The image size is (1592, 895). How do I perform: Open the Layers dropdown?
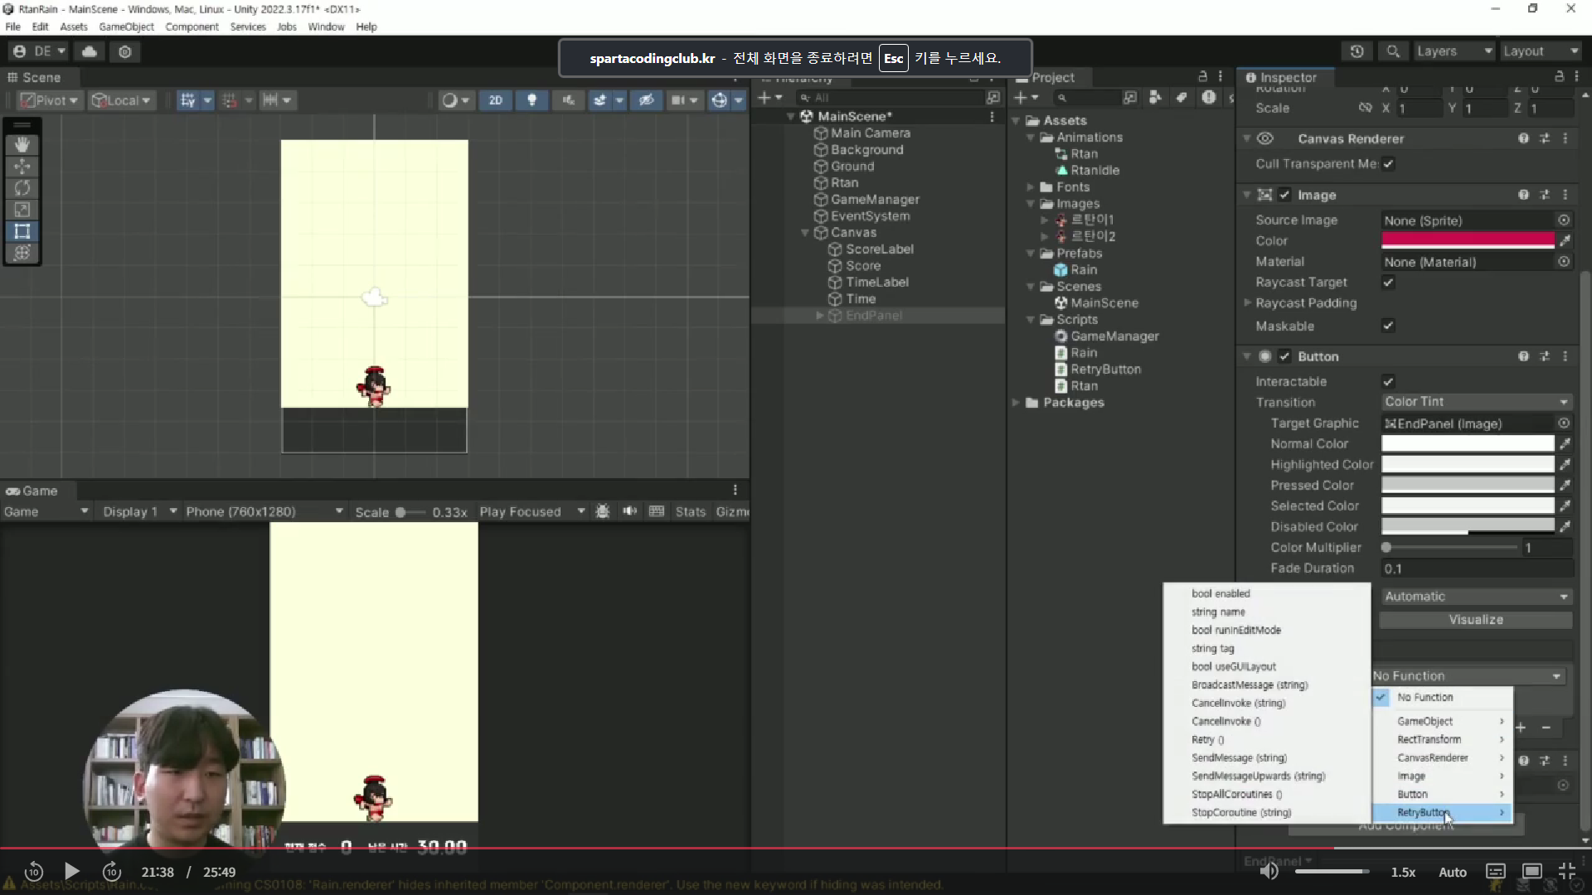pyautogui.click(x=1454, y=51)
